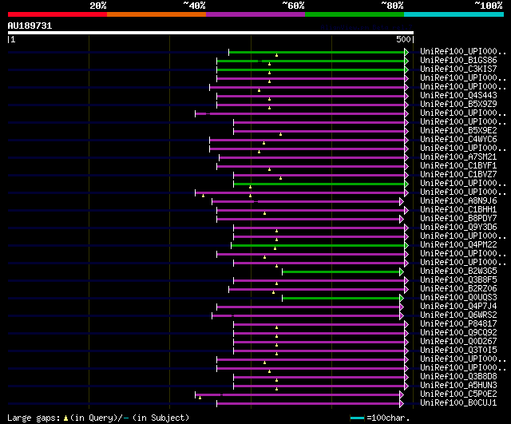Click the yellow gap marker under the B5X9E2 bar

280,134
